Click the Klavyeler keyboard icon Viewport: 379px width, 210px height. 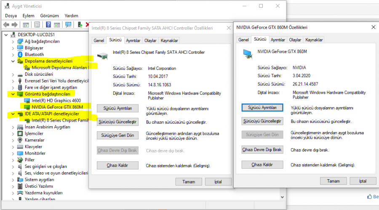[20, 147]
